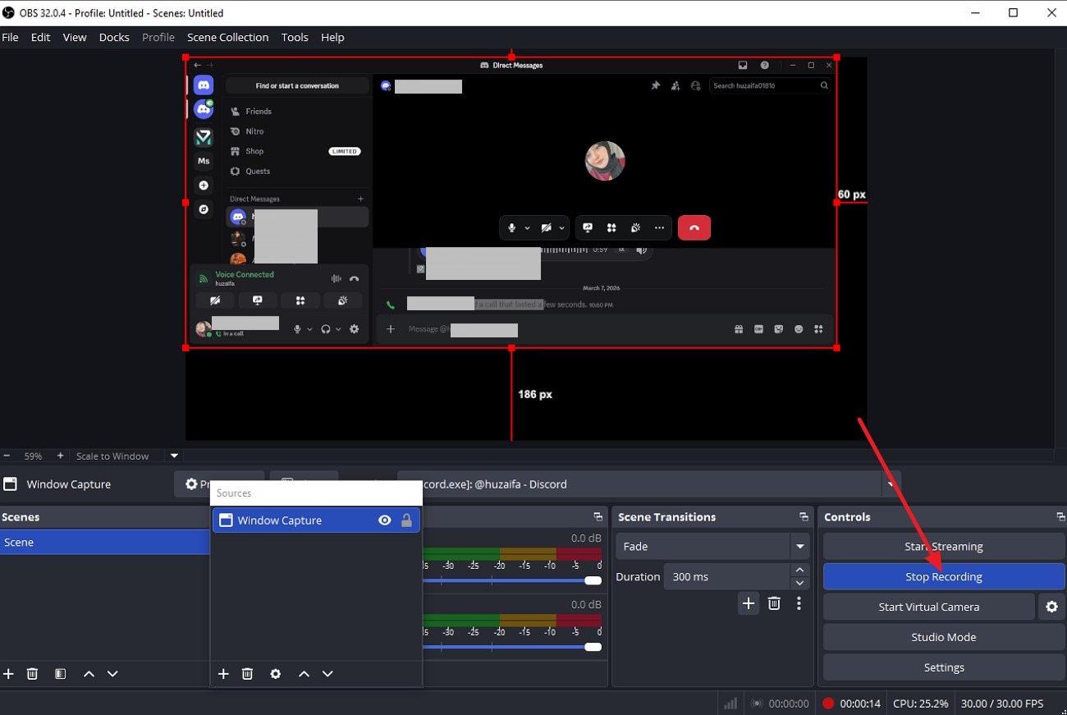
Task: Open the Scene Collection menu
Action: pyautogui.click(x=227, y=37)
